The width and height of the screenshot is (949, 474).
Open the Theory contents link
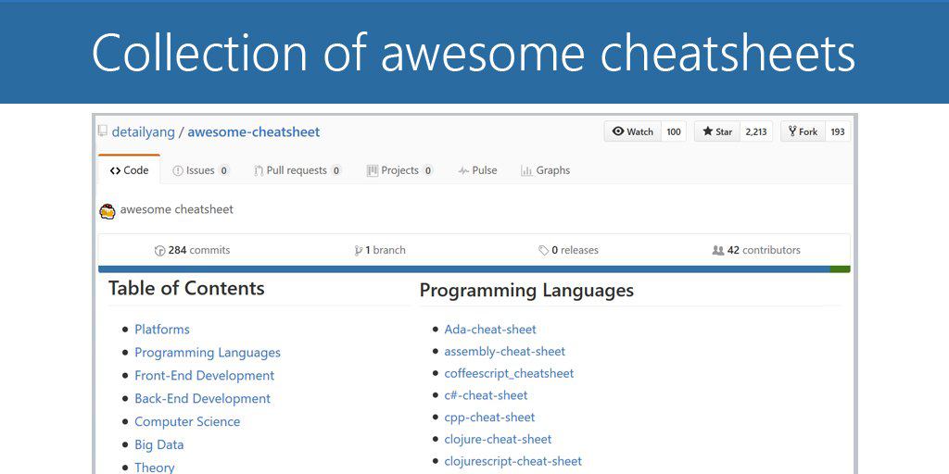click(x=155, y=468)
